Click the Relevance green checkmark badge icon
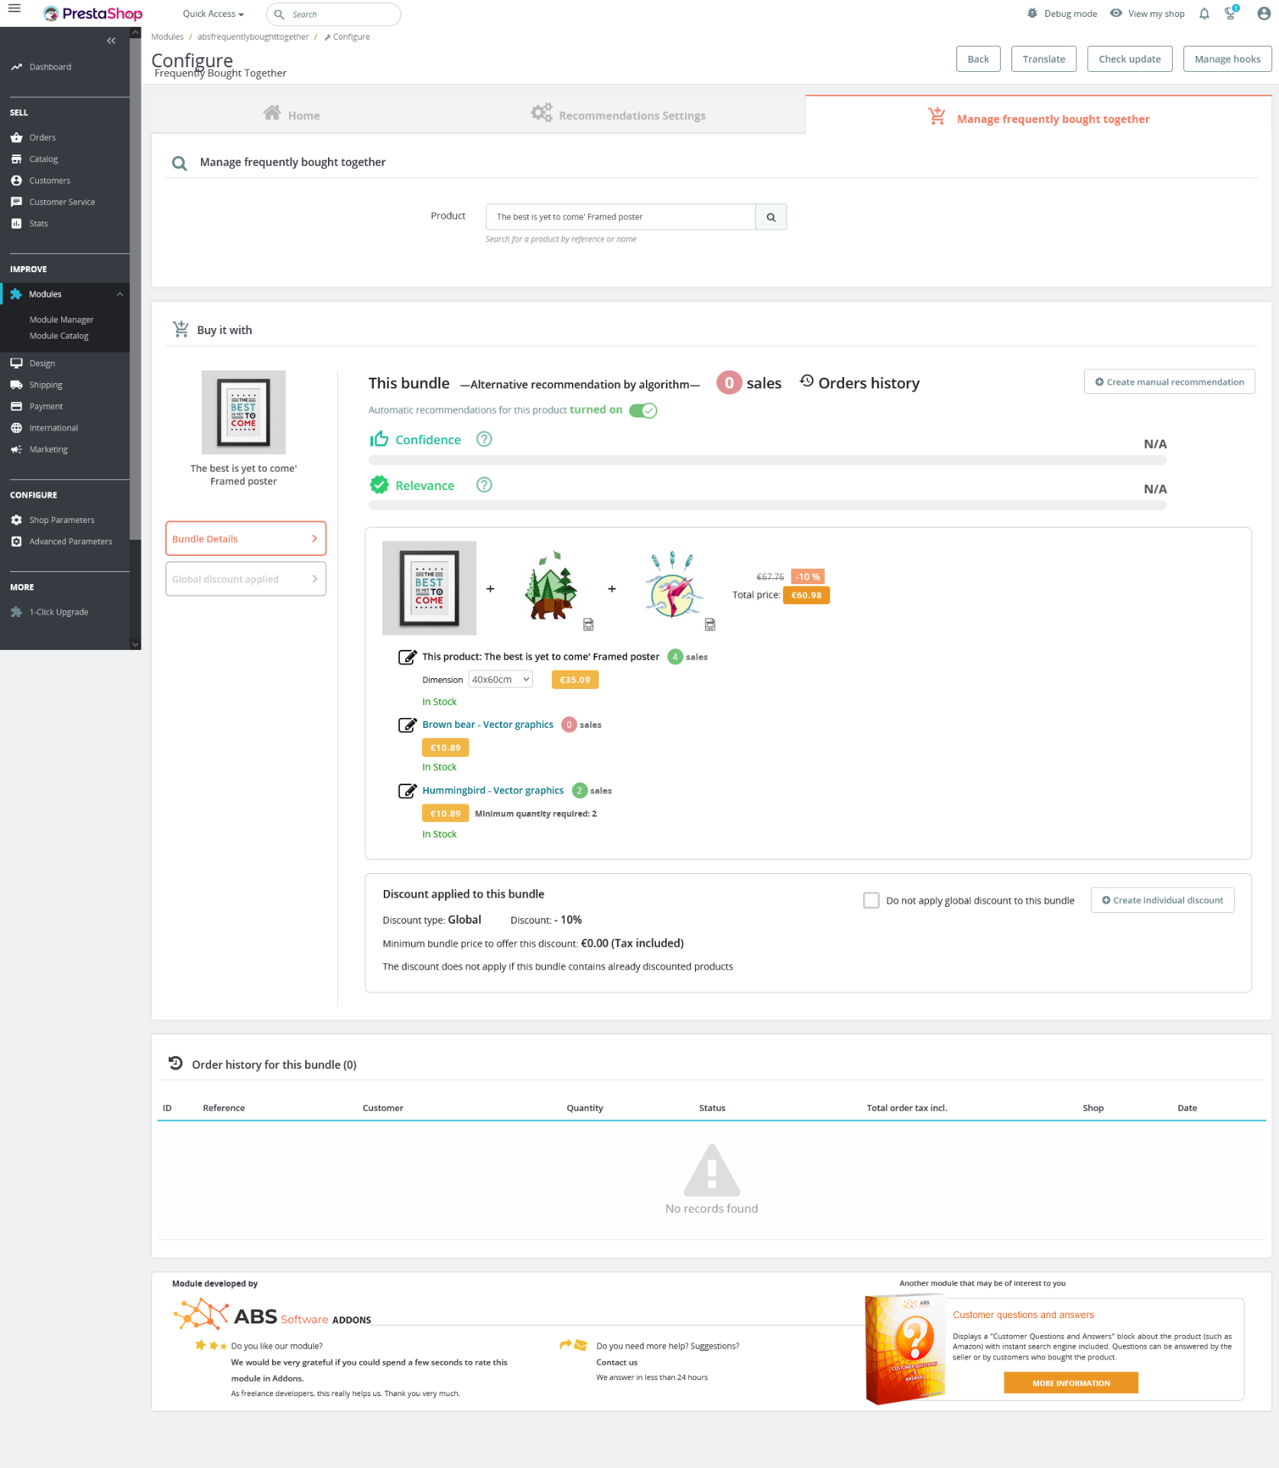 click(x=379, y=485)
